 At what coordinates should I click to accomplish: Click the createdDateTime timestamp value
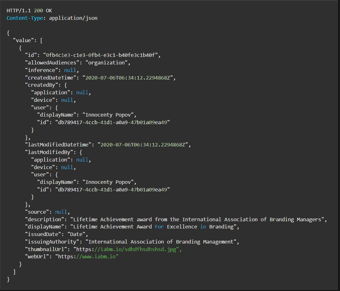click(128, 78)
